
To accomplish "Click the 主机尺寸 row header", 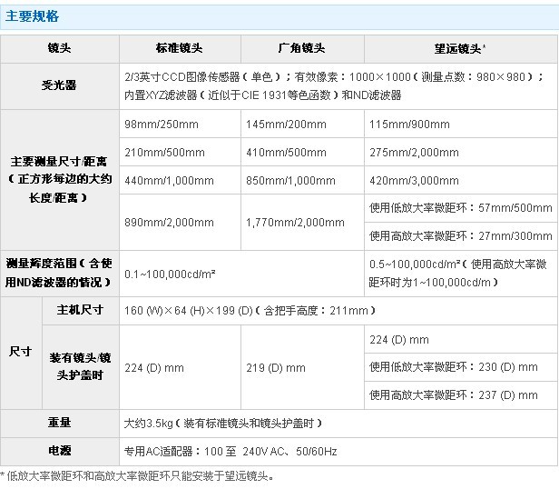I will point(81,310).
